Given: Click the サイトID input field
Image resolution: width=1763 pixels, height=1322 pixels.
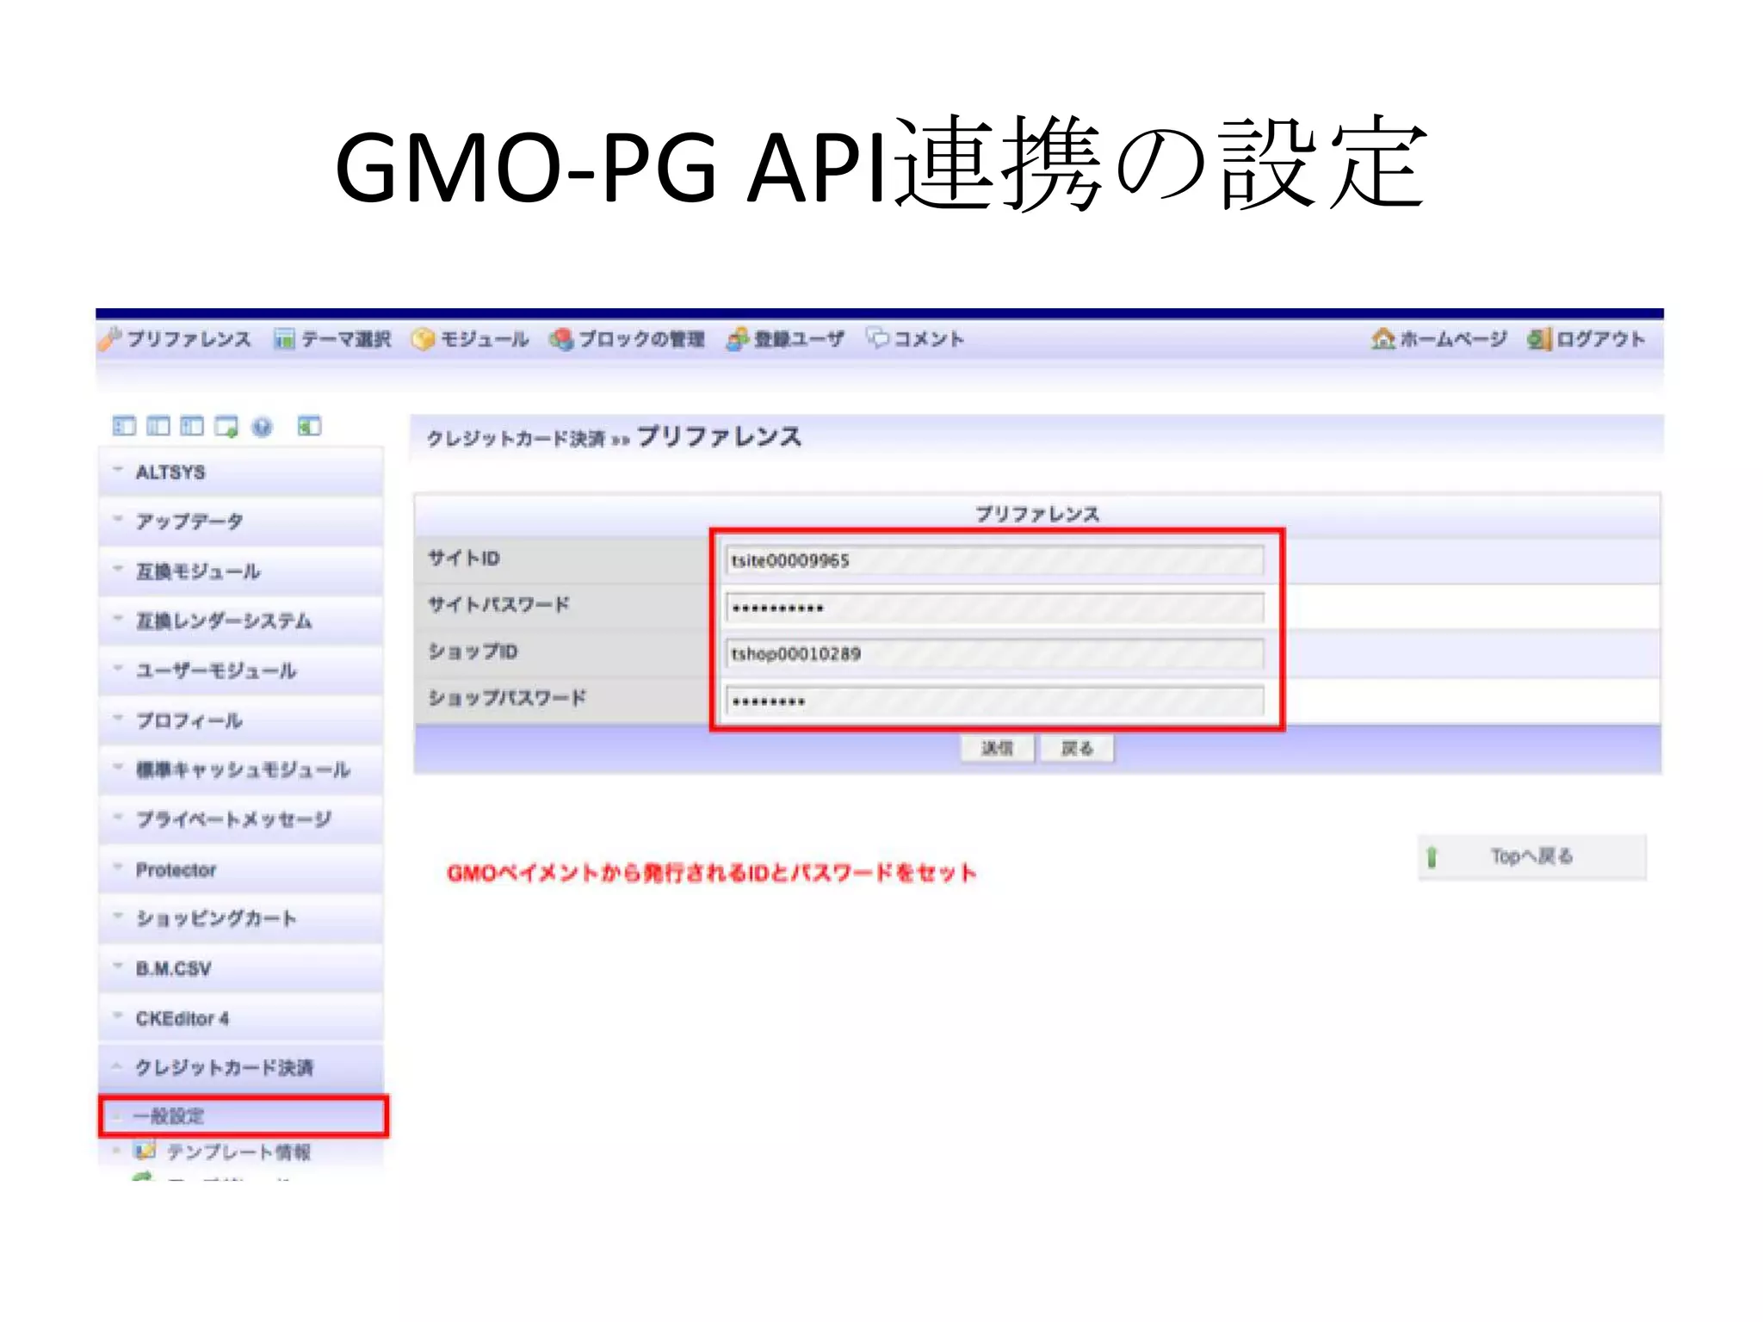Looking at the screenshot, I should (994, 560).
